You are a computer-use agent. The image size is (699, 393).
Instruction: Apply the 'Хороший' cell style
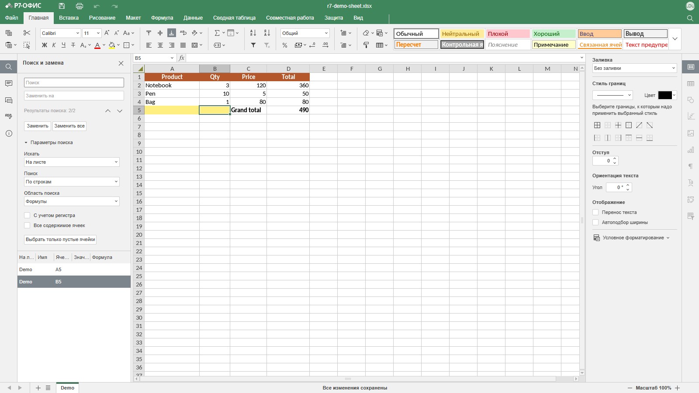(x=554, y=34)
